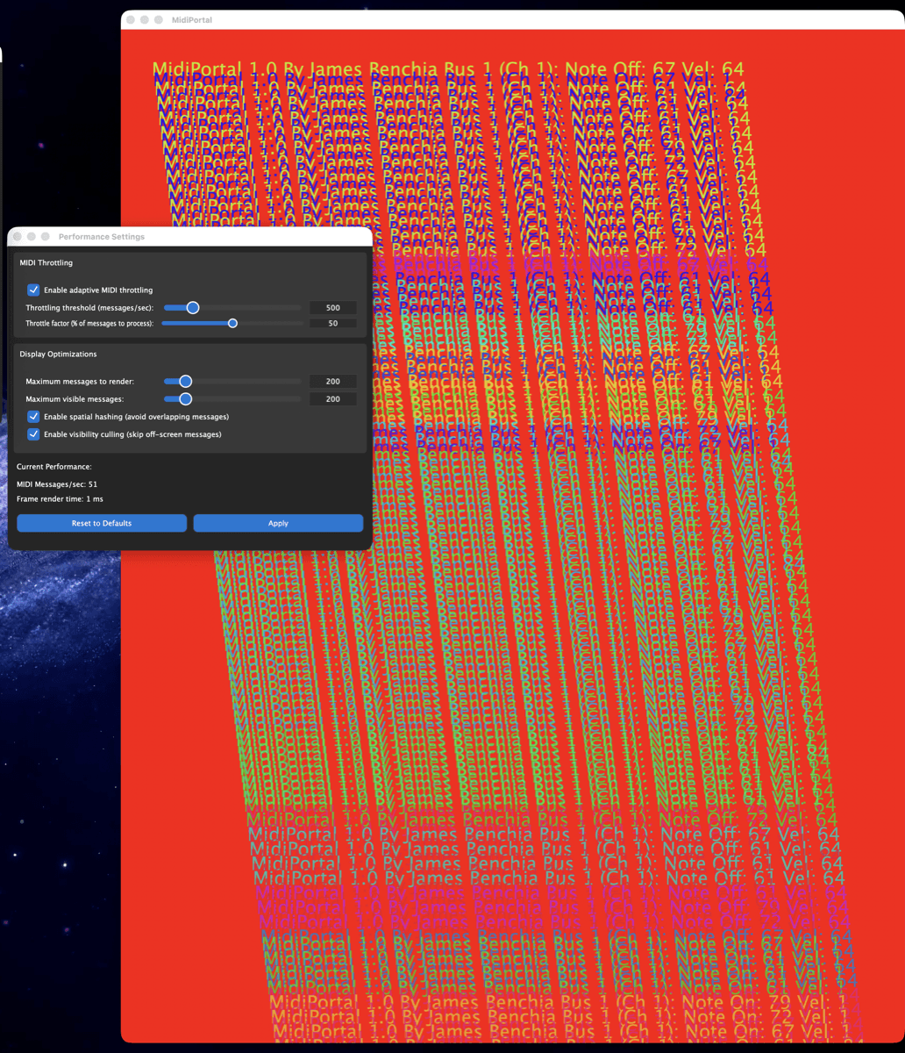Click the Current Performance: label

(x=54, y=467)
